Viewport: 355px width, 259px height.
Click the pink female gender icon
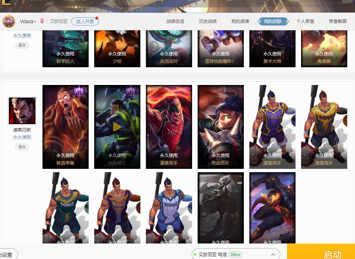pos(42,21)
